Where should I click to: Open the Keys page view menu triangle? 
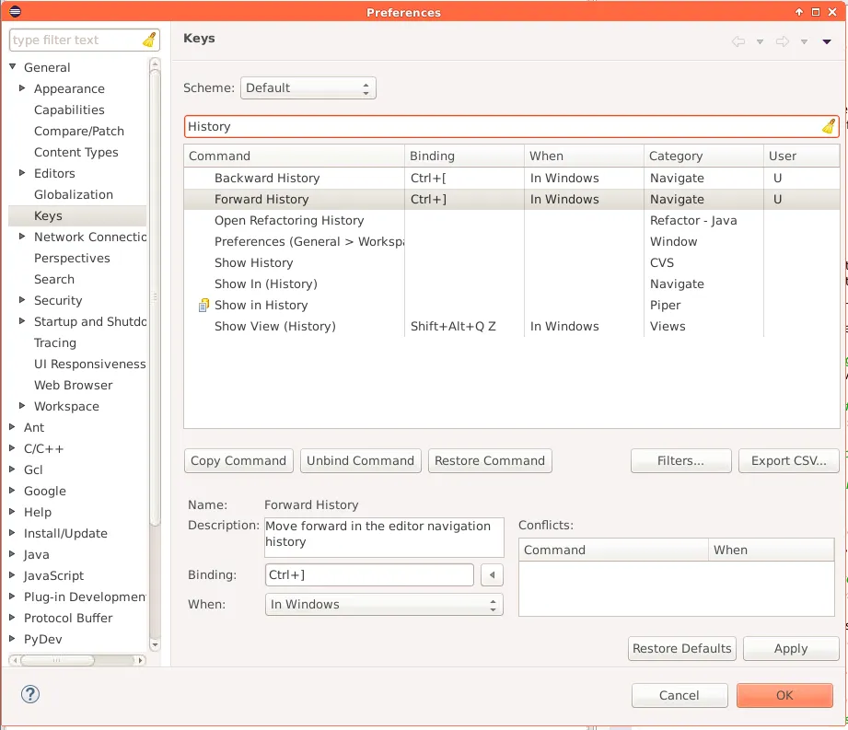(x=827, y=41)
